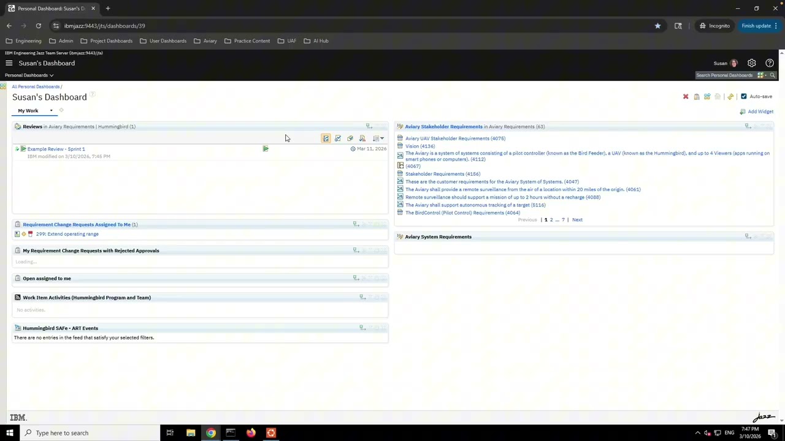Reload the browser page
The image size is (785, 441).
pos(38,26)
